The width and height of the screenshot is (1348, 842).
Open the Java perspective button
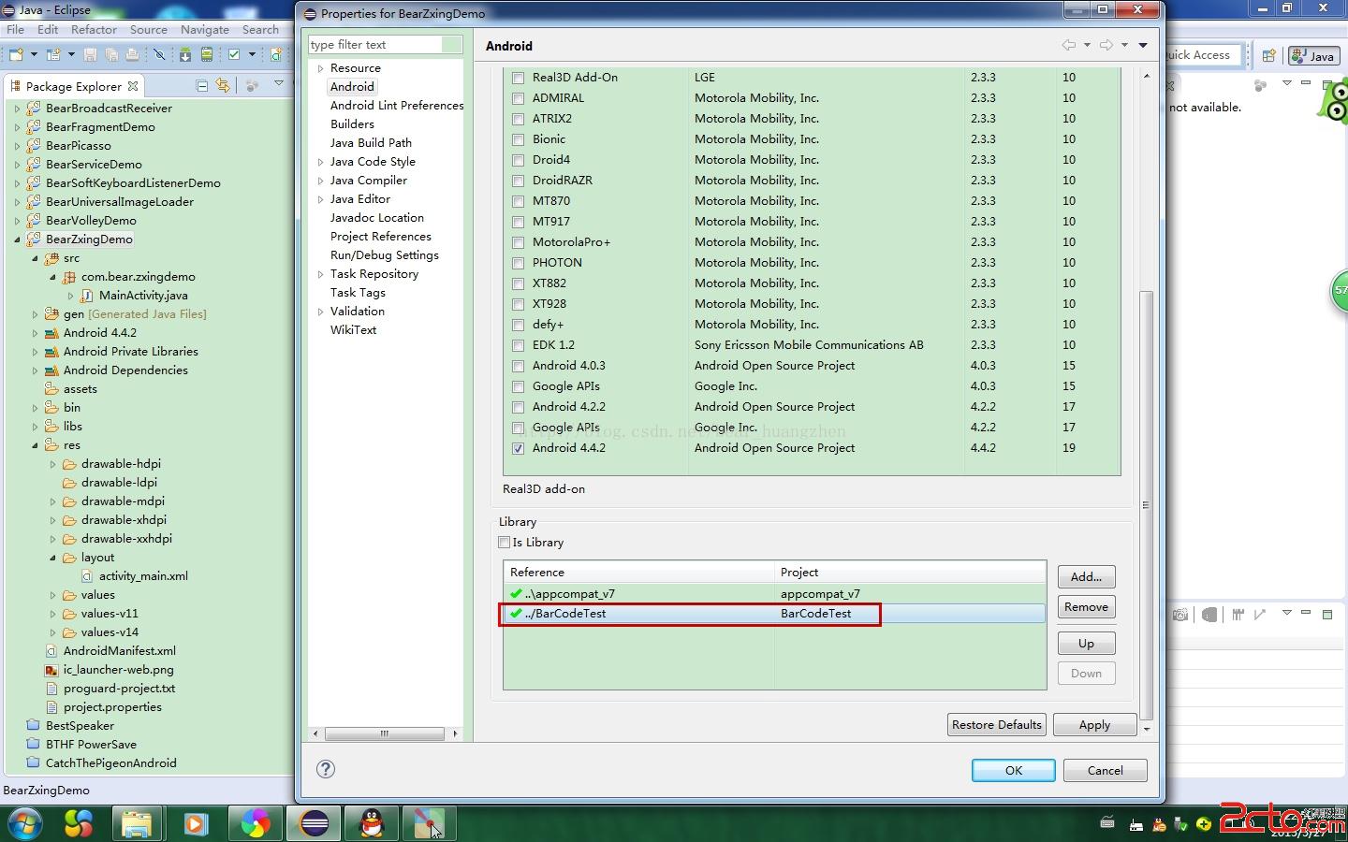click(x=1312, y=56)
